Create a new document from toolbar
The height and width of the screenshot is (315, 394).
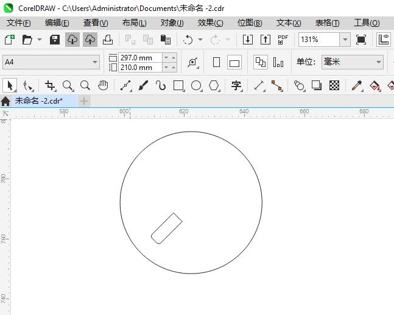pos(10,40)
